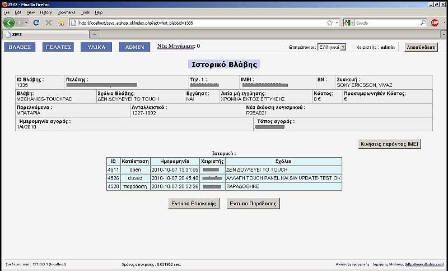Click the accessory value ΜΠΑΤΑΡΙΑ
This screenshot has height=271, width=448.
coord(29,113)
